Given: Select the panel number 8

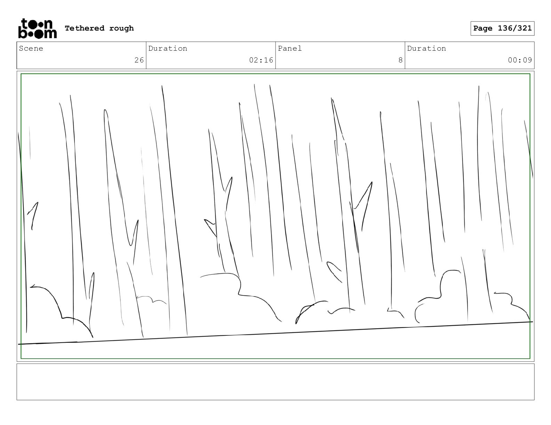Looking at the screenshot, I should (400, 60).
